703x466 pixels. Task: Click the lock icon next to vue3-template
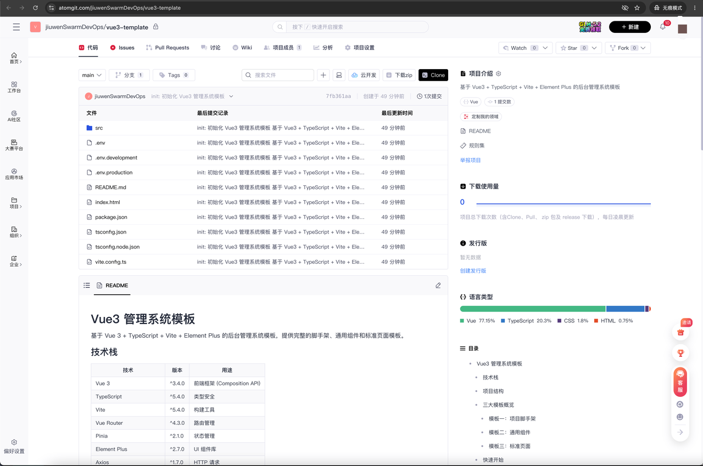(155, 27)
